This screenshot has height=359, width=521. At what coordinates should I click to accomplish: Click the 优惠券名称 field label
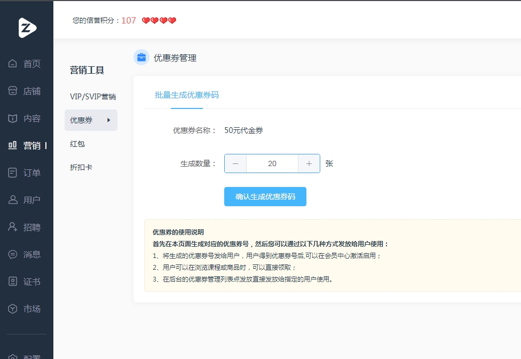click(194, 130)
